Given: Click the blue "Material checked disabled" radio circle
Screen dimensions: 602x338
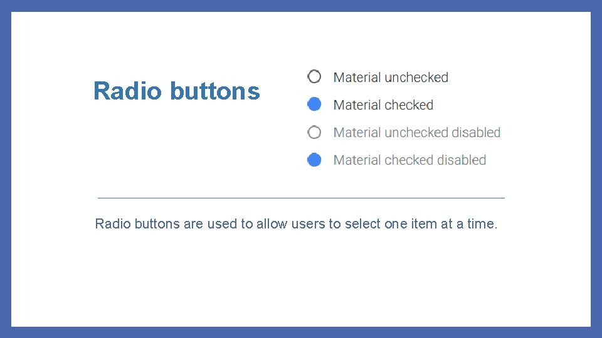Looking at the screenshot, I should click(x=314, y=160).
